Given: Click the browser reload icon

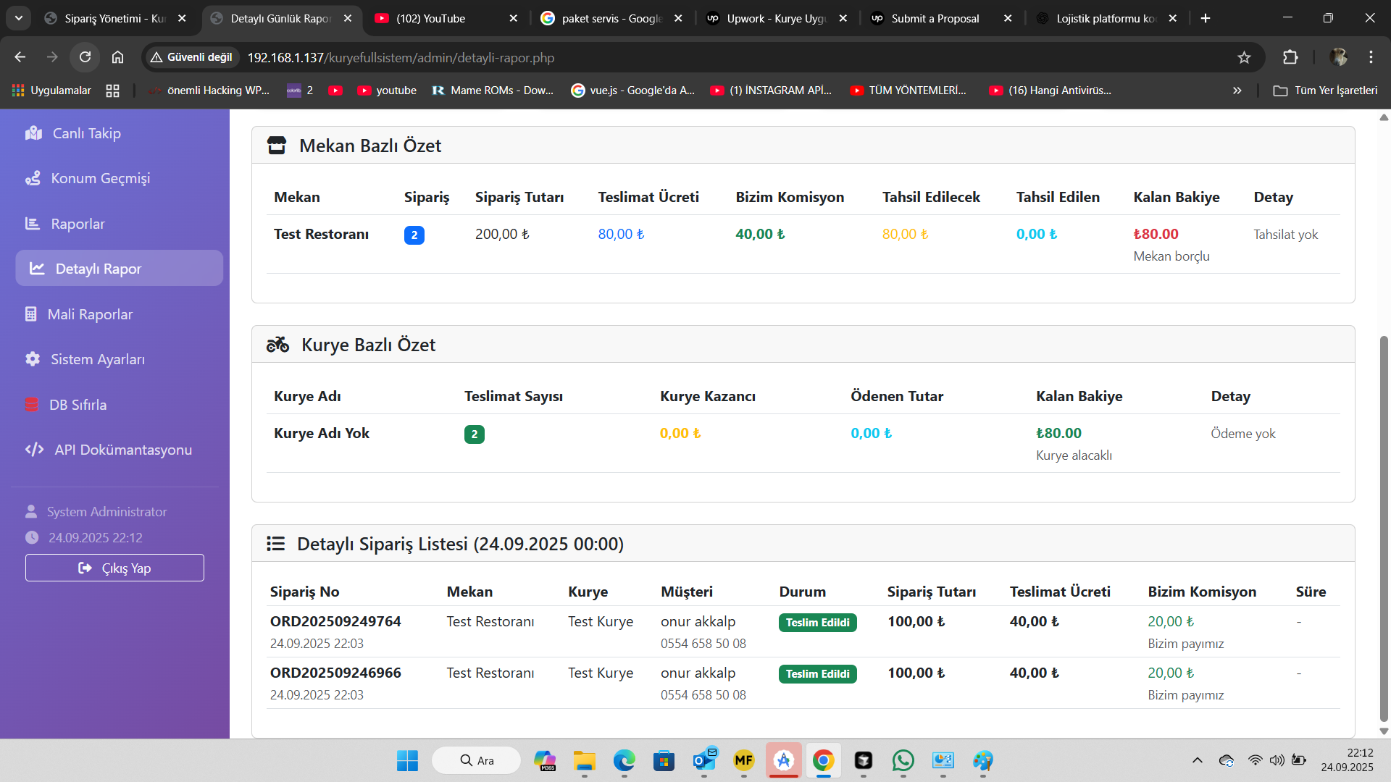Looking at the screenshot, I should pos(85,57).
